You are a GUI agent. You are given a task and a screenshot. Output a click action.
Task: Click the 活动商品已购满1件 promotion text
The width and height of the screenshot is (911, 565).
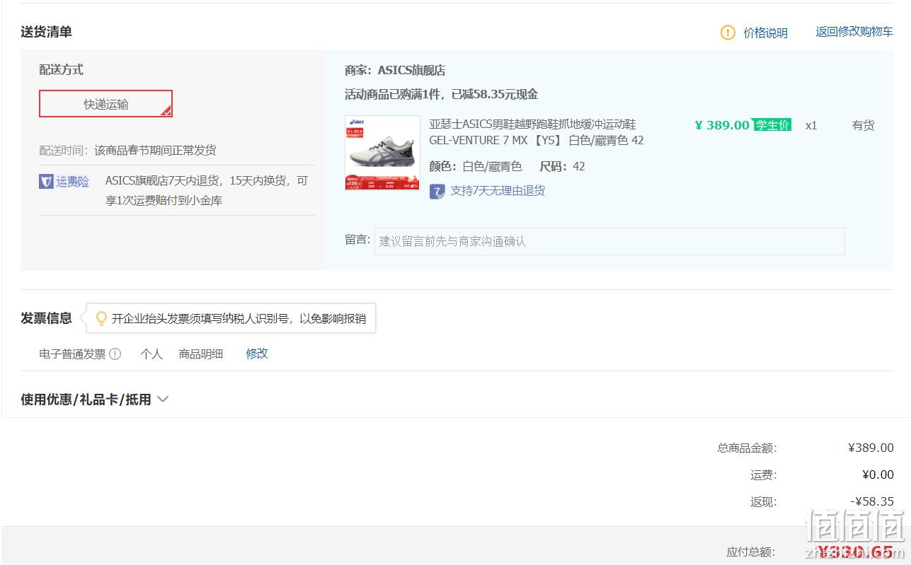441,95
